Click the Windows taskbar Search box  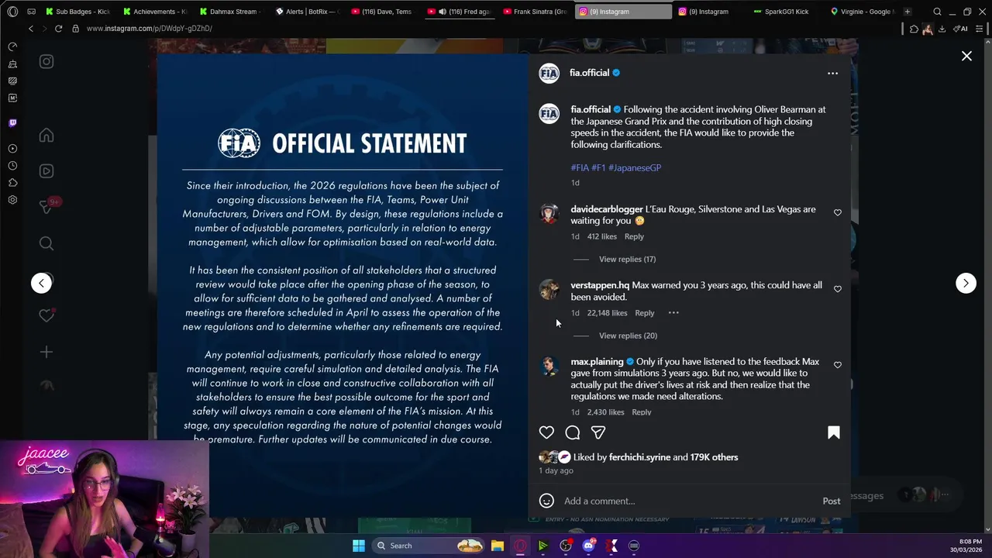429,546
